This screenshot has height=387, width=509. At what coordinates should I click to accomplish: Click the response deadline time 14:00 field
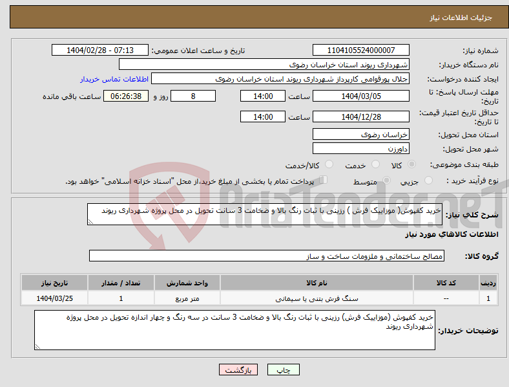263,96
